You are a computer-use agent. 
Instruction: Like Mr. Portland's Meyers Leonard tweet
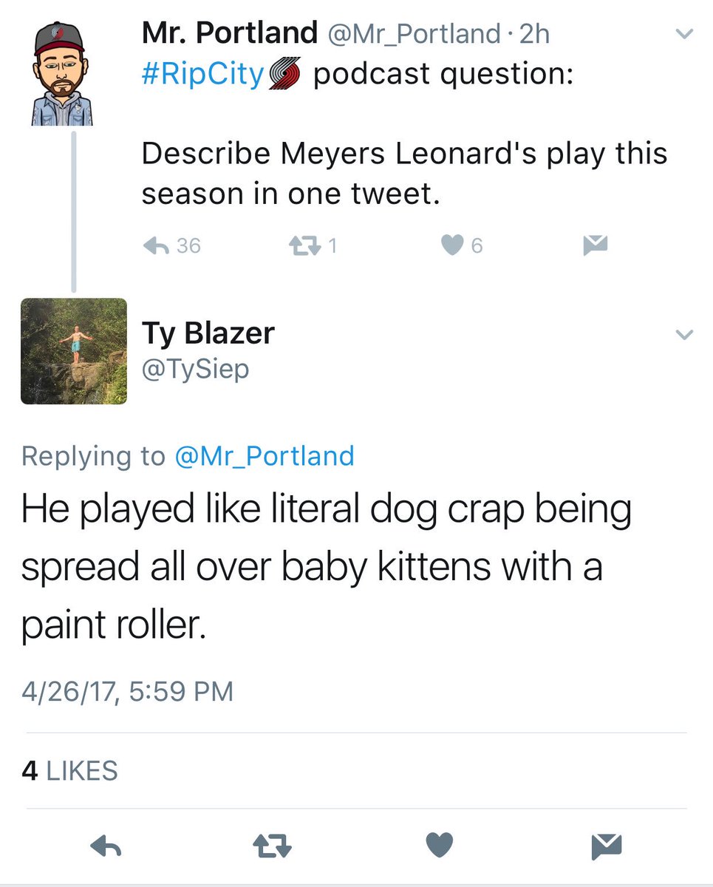451,245
